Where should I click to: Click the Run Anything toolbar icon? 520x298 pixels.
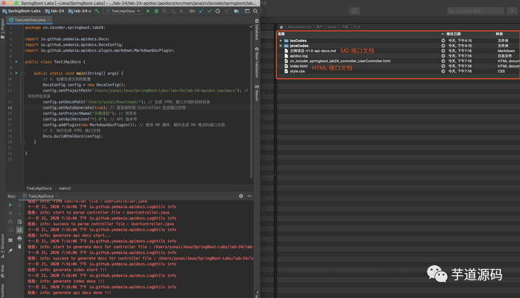(x=247, y=11)
